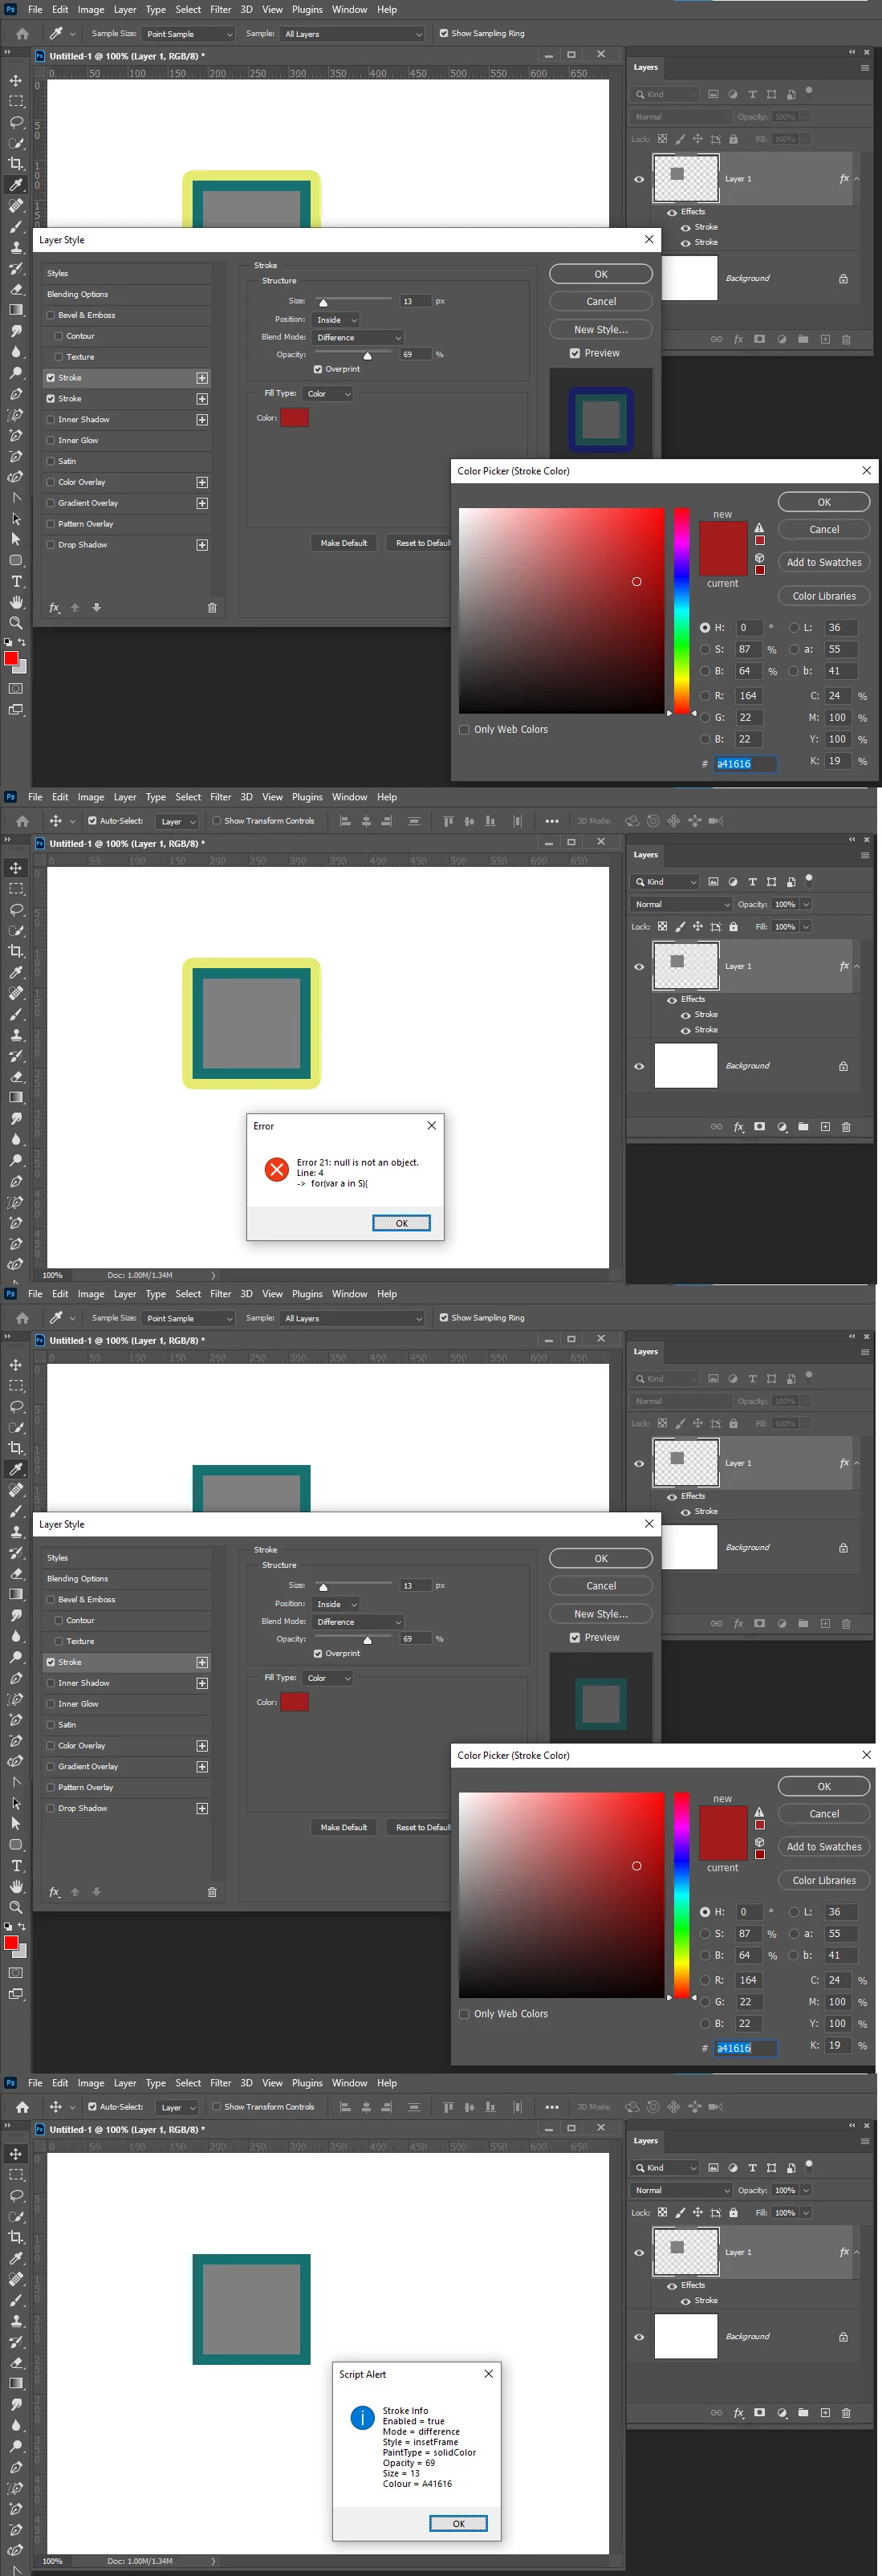Enable Drop Shadow in single-Stroke Layer Style dialog
Viewport: 882px width, 2576px height.
51,1808
